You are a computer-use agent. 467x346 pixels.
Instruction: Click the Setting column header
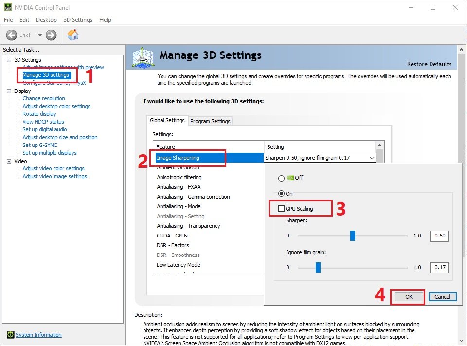point(320,147)
